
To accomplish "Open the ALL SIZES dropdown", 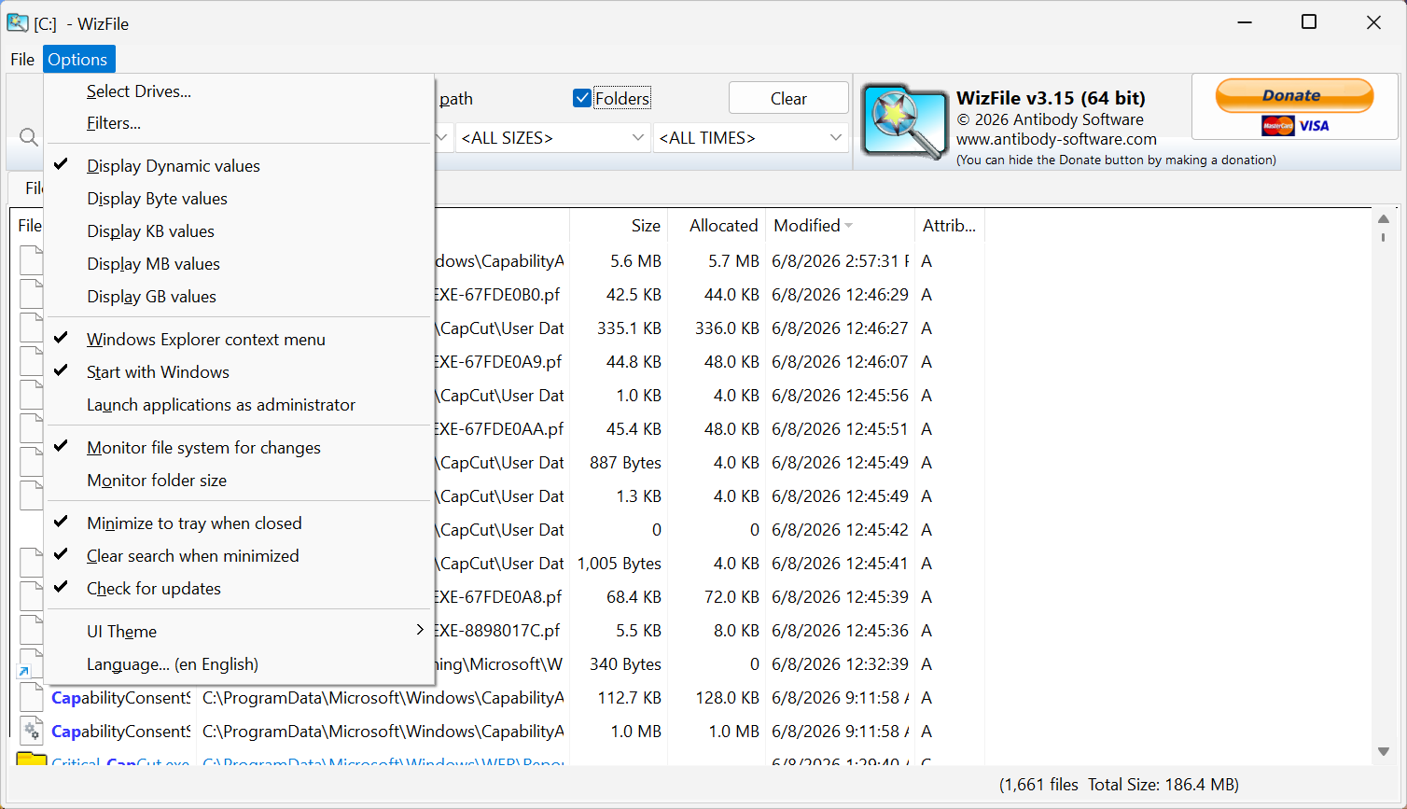I will (552, 137).
